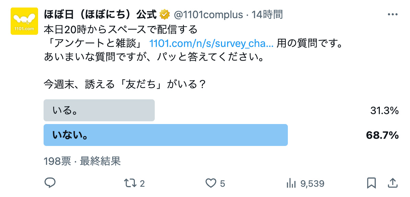Click the share upload icon
The height and width of the screenshot is (197, 410).
coord(393,183)
